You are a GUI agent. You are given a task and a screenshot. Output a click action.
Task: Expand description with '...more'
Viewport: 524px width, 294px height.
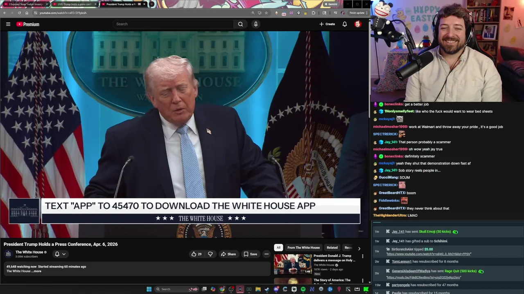click(37, 271)
